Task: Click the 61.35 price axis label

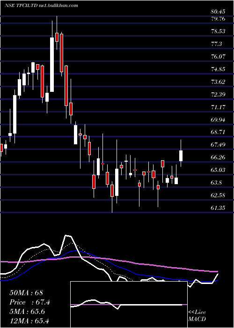Action: tap(219, 208)
